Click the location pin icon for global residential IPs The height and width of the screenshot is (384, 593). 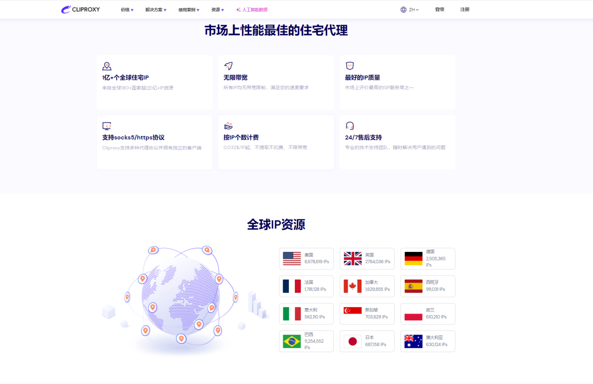pos(107,66)
